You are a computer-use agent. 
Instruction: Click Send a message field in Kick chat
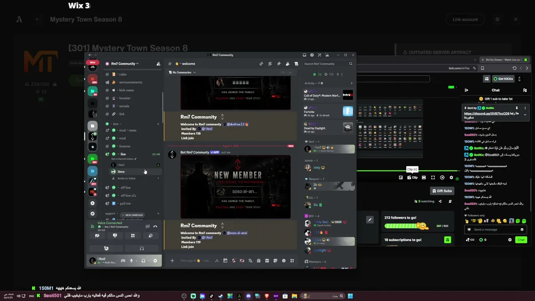coord(495,230)
